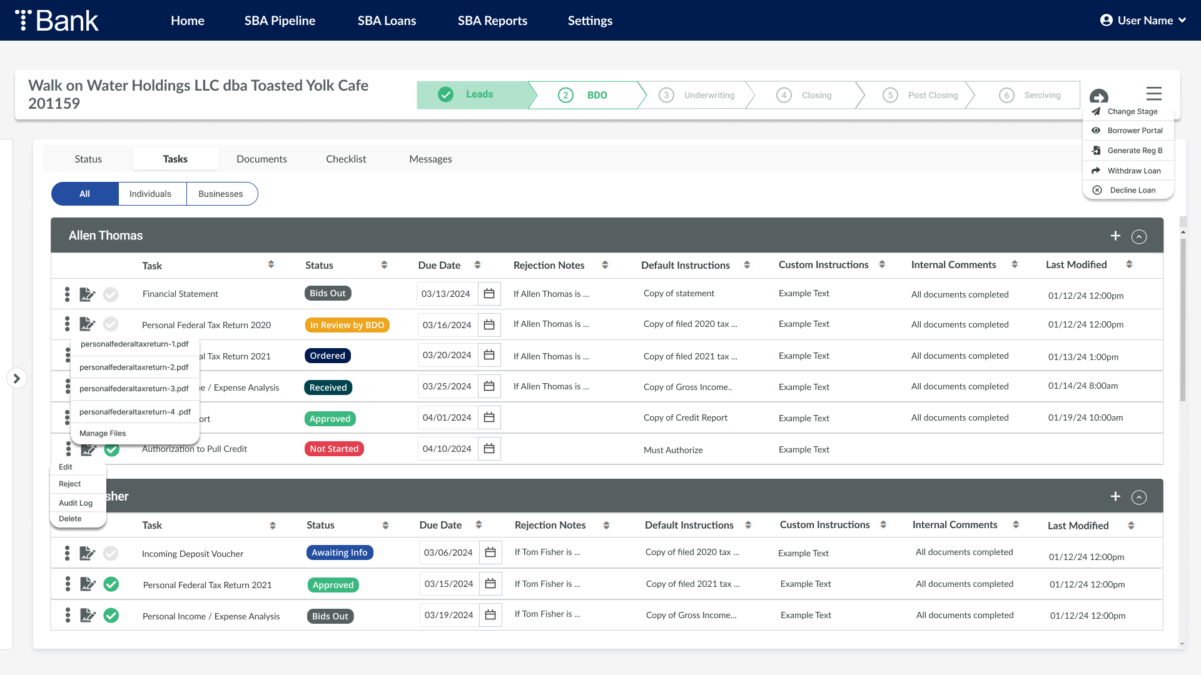Toggle green check for Authorization to Pull Credit

pos(112,449)
